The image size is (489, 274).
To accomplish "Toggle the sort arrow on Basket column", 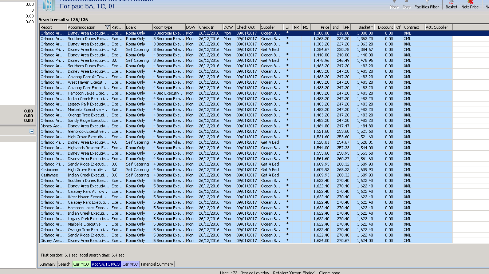I will [372, 27].
